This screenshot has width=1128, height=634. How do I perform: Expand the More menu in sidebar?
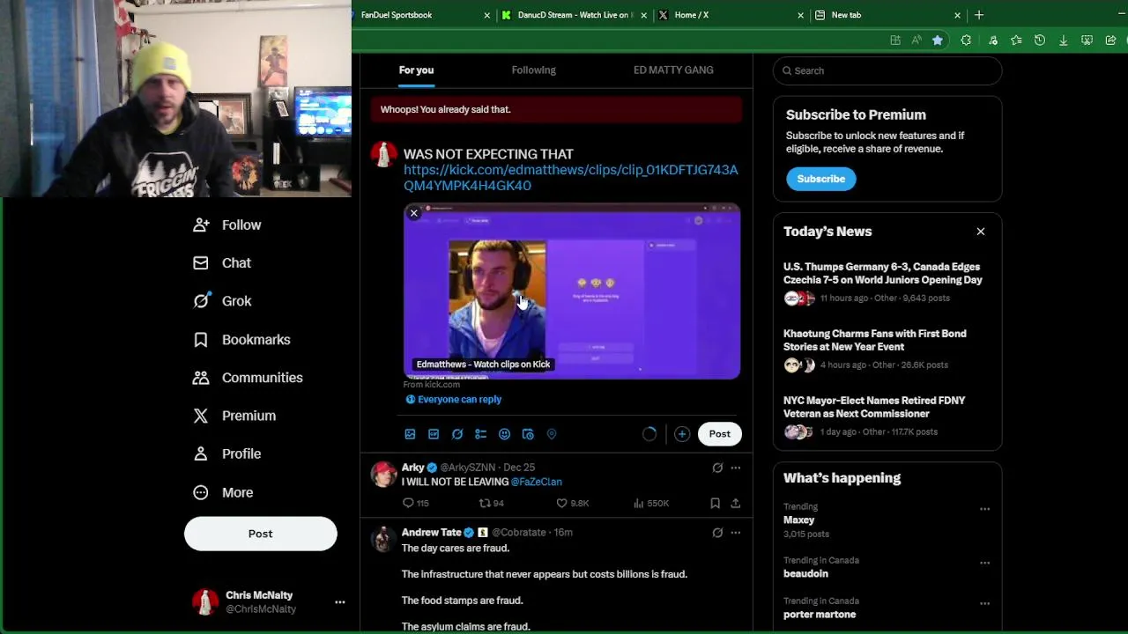click(224, 492)
